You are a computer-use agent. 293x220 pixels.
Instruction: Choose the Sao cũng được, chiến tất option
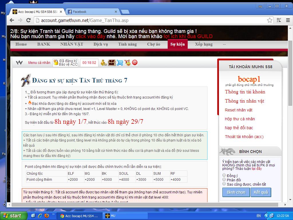(224, 184)
